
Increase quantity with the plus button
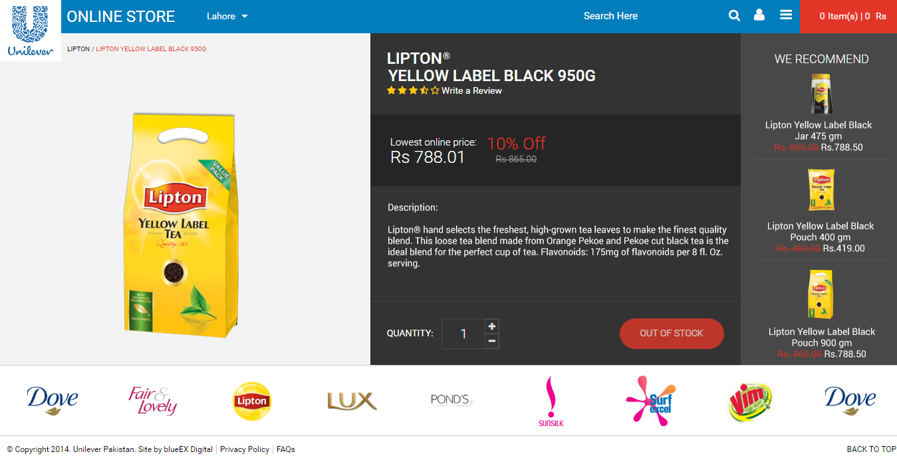(492, 326)
